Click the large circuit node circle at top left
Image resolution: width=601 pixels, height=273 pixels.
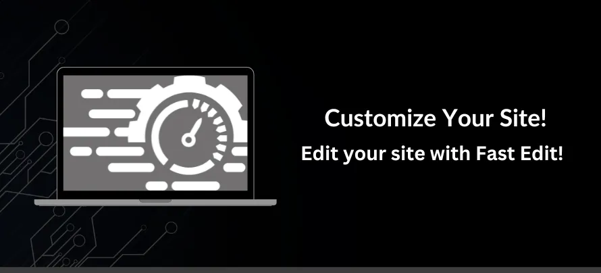[x=61, y=27]
